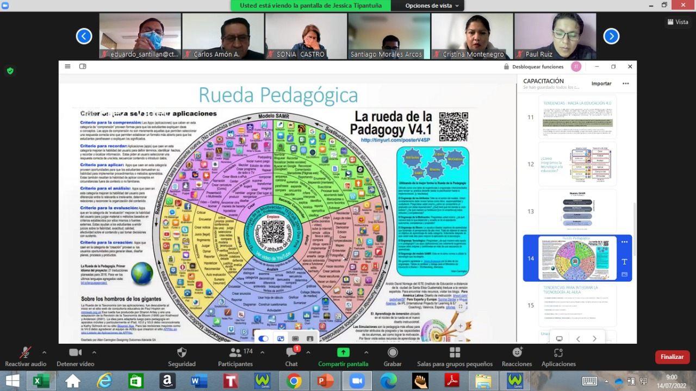Open the hamburger menu in presentation window
Image resolution: width=696 pixels, height=391 pixels.
[x=67, y=66]
